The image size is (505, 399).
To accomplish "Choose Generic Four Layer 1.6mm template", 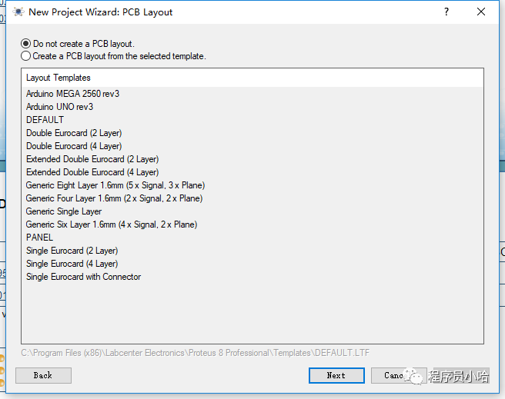I will click(x=114, y=198).
